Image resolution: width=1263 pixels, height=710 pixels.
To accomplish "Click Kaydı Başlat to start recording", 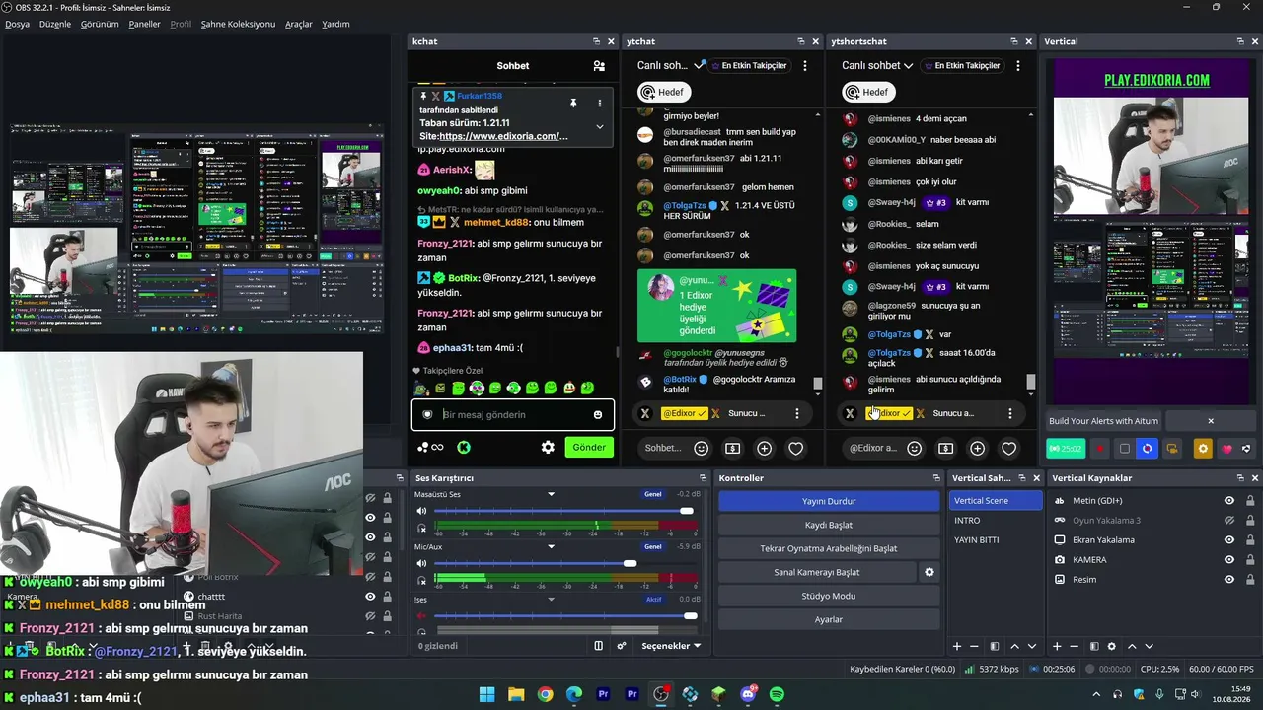I will click(x=829, y=525).
